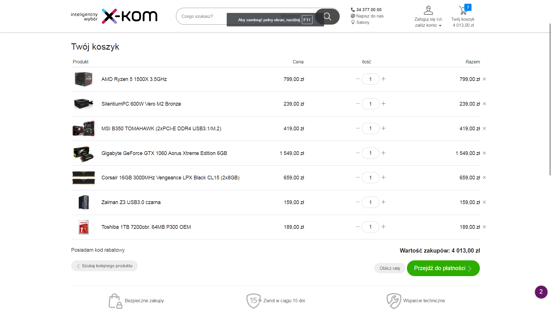Increase quantity of SilentiumPC 600W Vero
The width and height of the screenshot is (551, 310).
tap(383, 104)
